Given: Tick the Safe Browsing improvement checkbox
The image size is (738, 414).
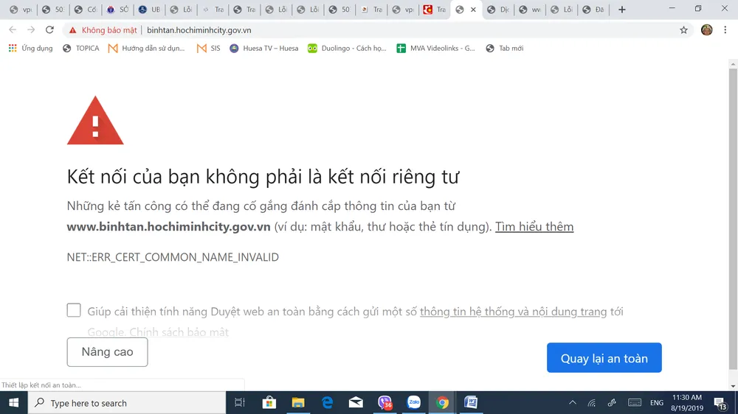Looking at the screenshot, I should pyautogui.click(x=74, y=310).
